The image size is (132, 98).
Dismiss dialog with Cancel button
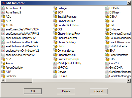click(x=99, y=91)
